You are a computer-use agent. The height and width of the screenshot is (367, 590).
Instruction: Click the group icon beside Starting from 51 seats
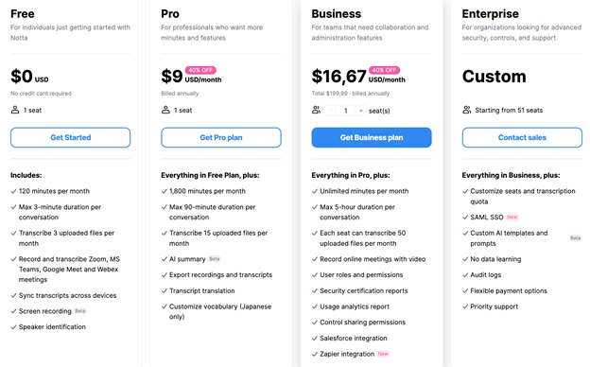pyautogui.click(x=466, y=110)
